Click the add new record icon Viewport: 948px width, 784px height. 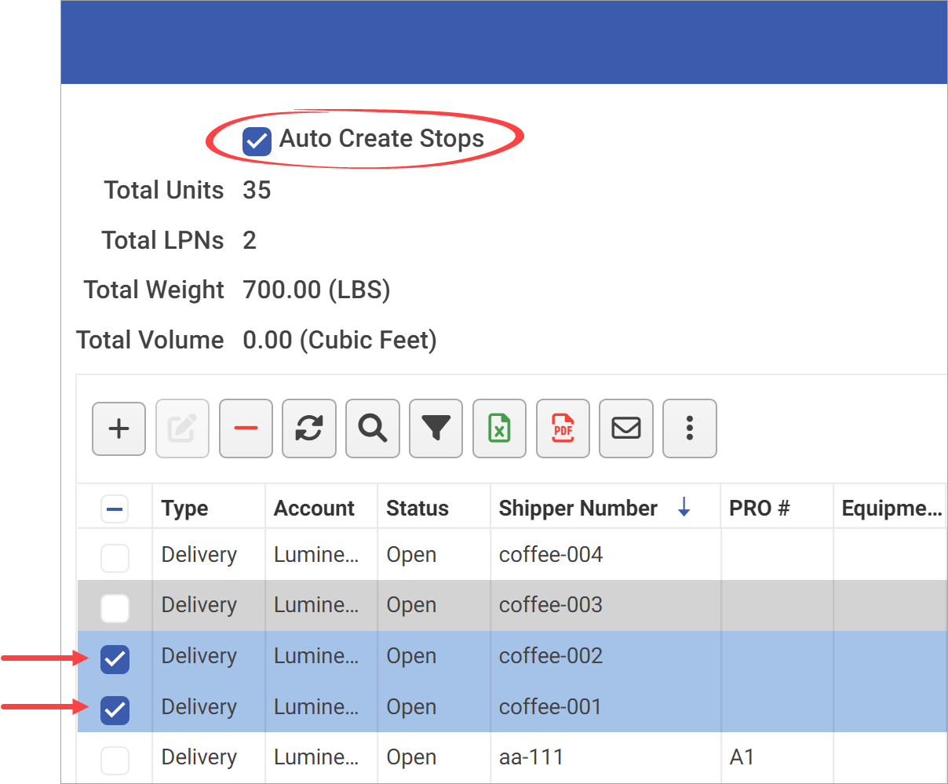pyautogui.click(x=118, y=428)
